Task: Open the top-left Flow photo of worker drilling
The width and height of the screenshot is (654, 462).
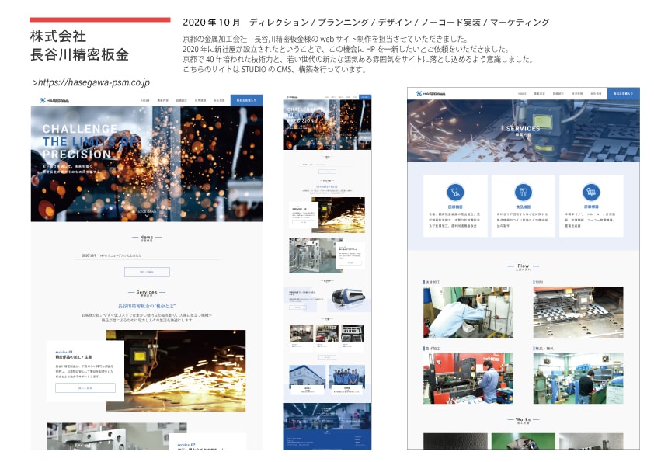Action: point(468,312)
